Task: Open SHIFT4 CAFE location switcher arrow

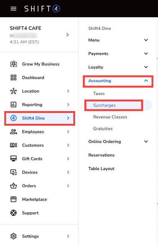Action: [x=67, y=35]
